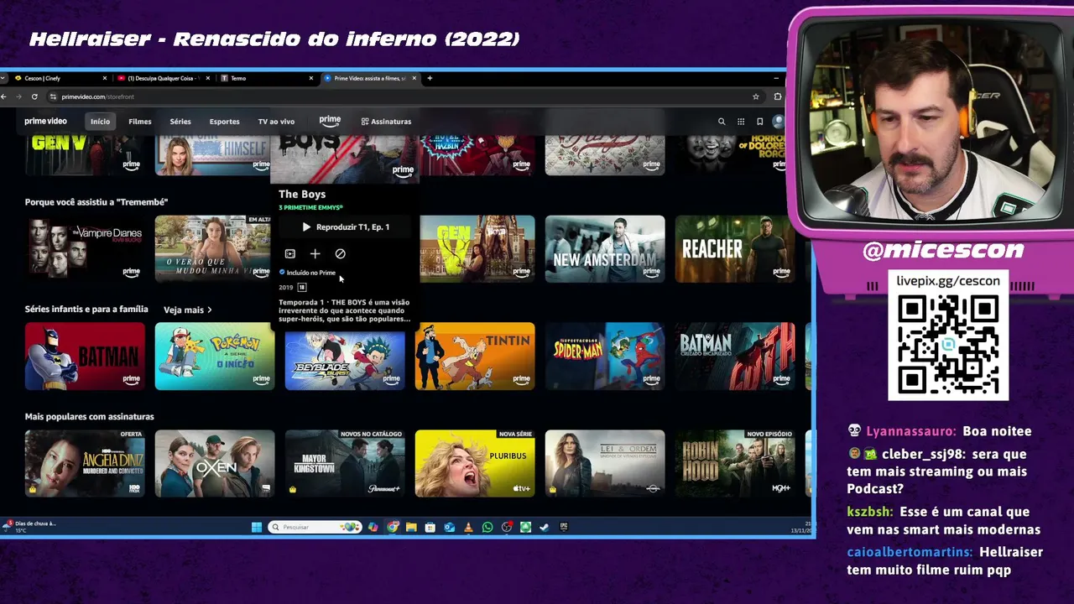Open Batman Cruzado Encapuzado thumbnail
Viewport: 1074px width, 604px height.
coord(735,357)
